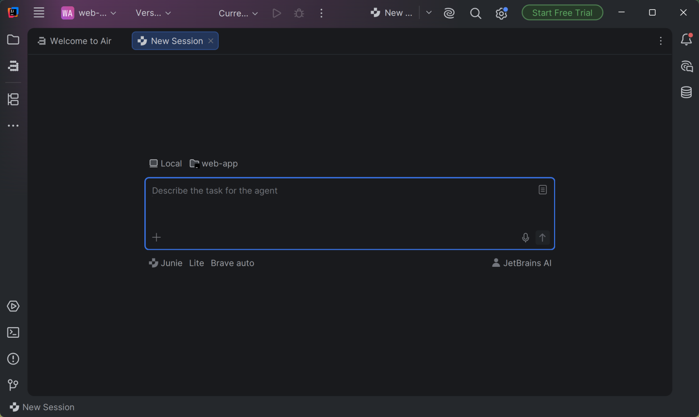The width and height of the screenshot is (699, 417).
Task: Open the main hamburger menu
Action: point(39,13)
